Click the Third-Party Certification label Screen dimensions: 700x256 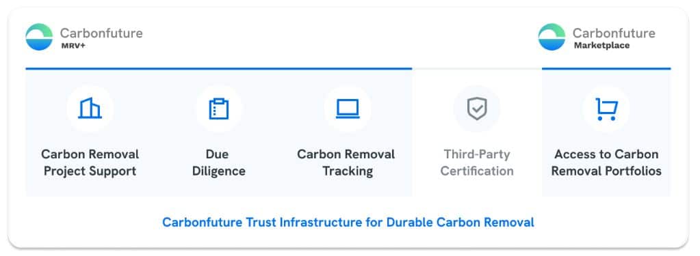click(477, 162)
